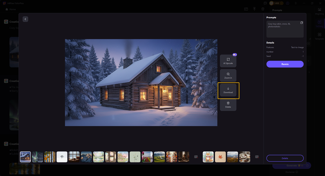Select the snowy log cabin thumbnail
Image resolution: width=325 pixels, height=176 pixels.
25,157
